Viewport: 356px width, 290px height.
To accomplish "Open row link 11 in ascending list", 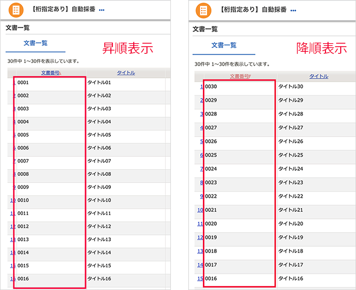I will [13, 213].
